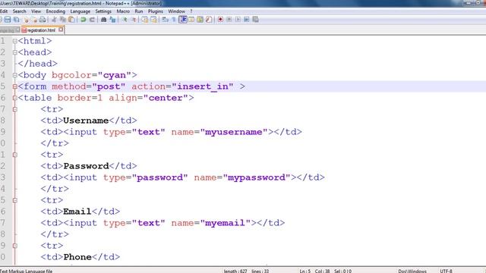Collapse the html tag fold marker on line 1
The width and height of the screenshot is (486, 273).
click(15, 41)
